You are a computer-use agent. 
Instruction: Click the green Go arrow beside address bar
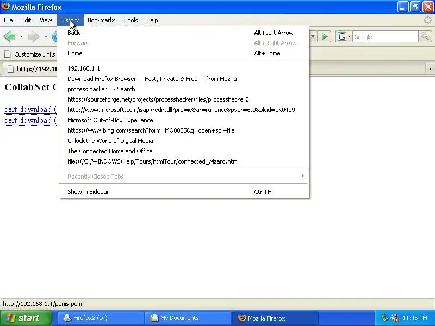[325, 36]
